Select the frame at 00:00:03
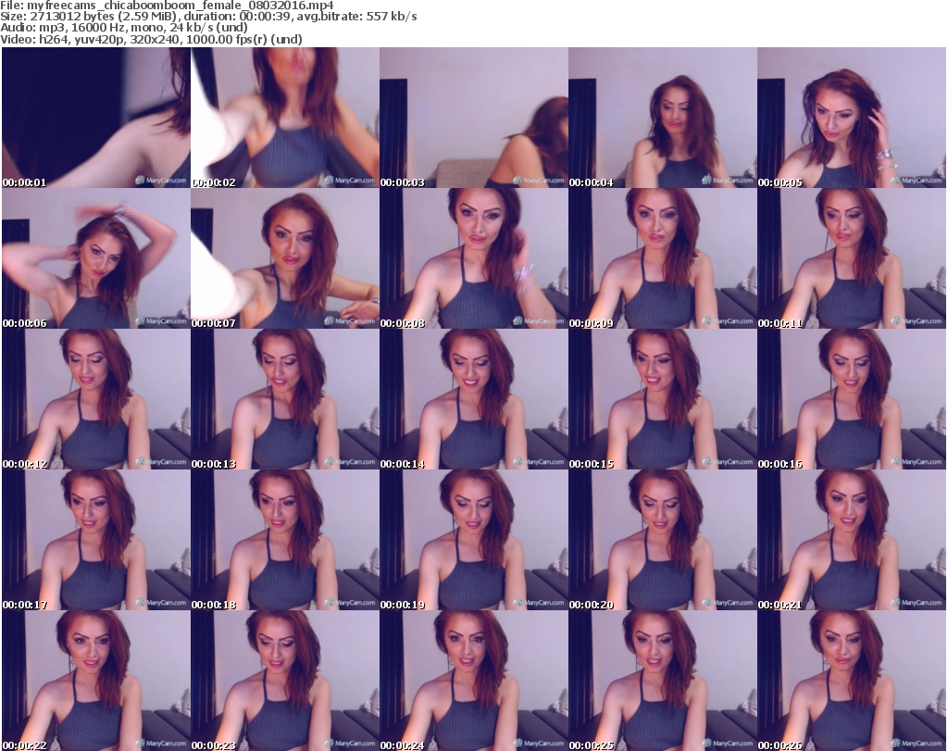Image resolution: width=948 pixels, height=751 pixels. pos(474,119)
